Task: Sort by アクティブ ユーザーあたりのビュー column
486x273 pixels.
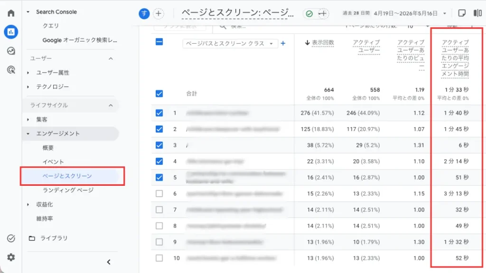Action: tap(411, 54)
